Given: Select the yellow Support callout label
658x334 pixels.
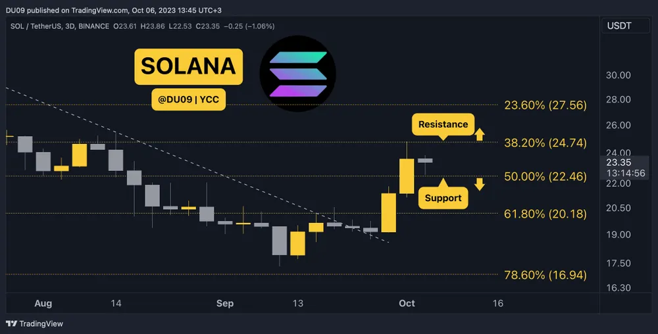Looking at the screenshot, I should point(443,197).
